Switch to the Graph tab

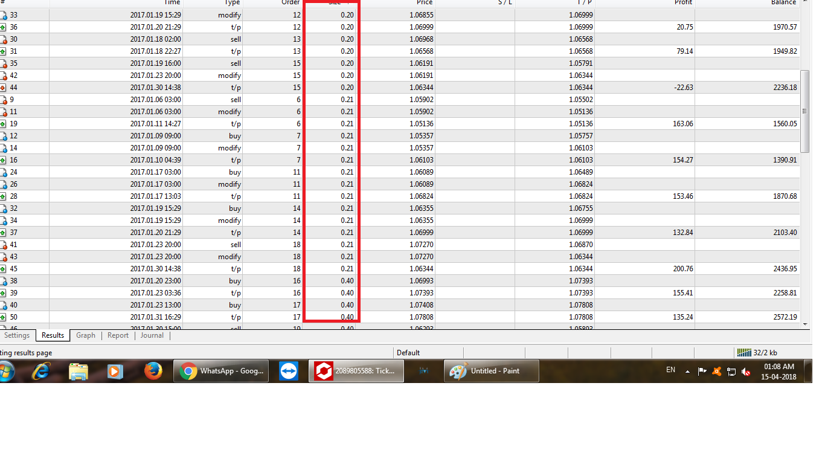pos(86,335)
